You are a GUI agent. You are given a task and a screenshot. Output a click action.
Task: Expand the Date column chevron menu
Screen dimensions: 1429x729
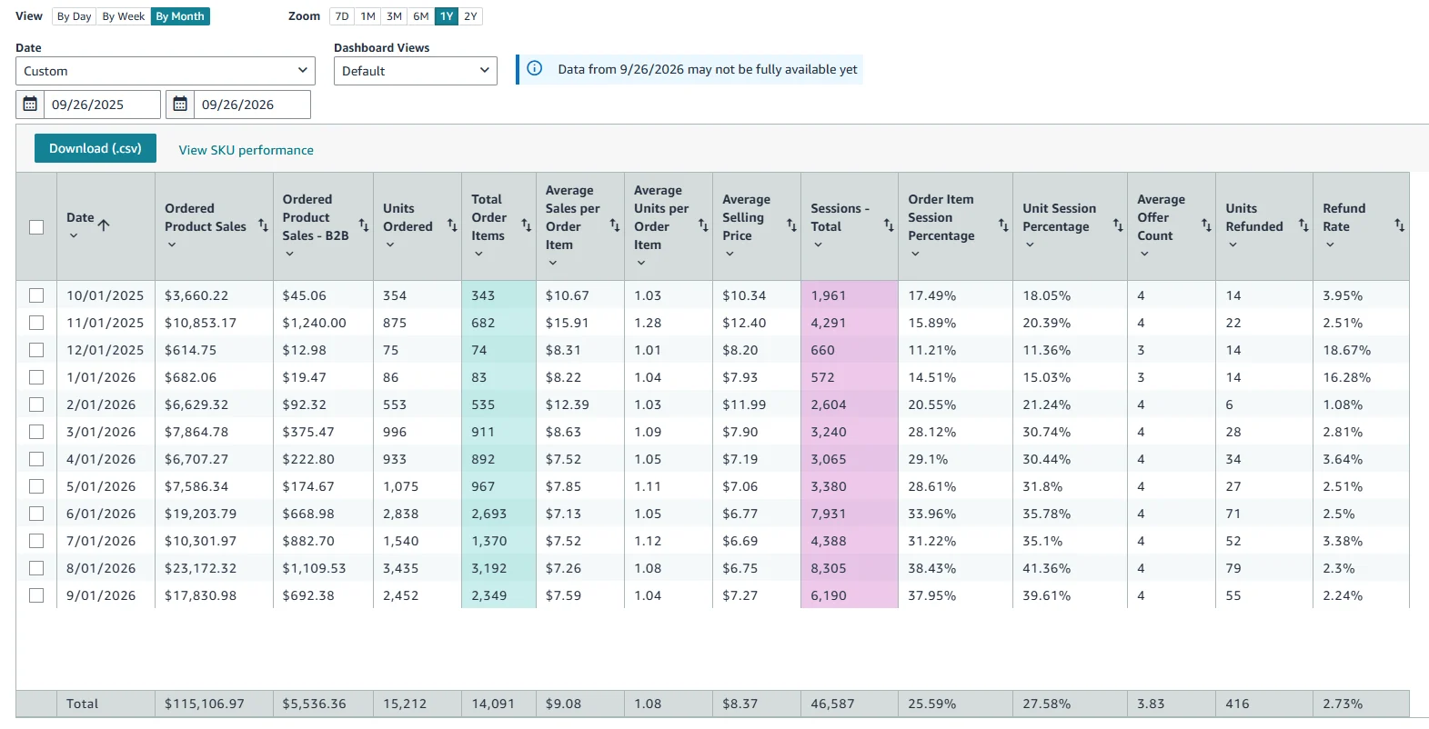pyautogui.click(x=74, y=235)
